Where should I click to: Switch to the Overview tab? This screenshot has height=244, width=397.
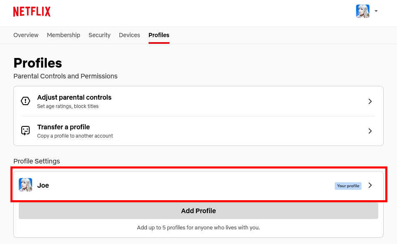(26, 35)
